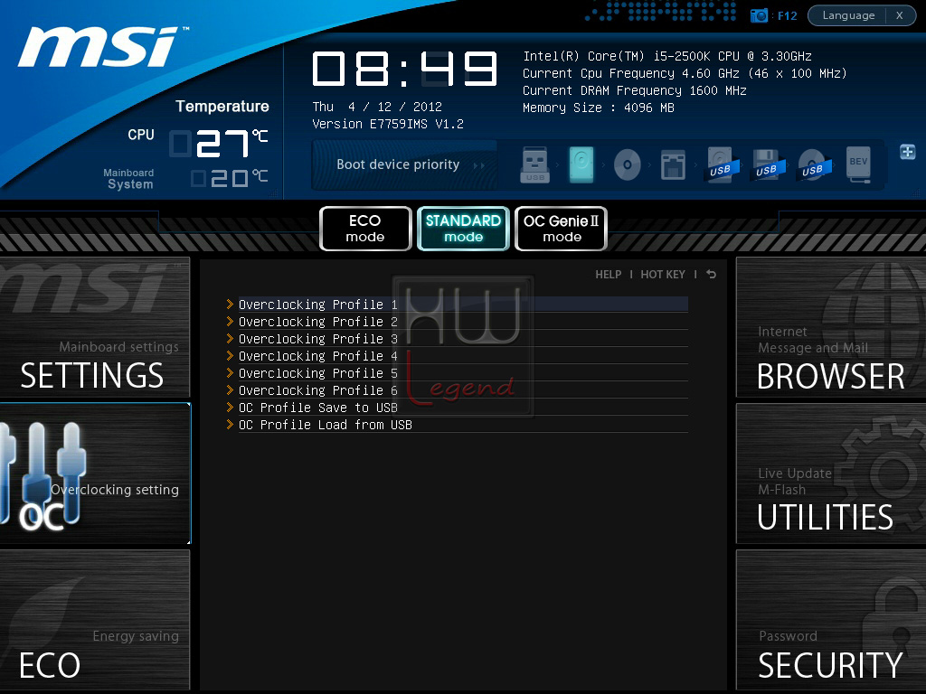
Task: Click the Current DRAM Frequency 1600 MHz line
Action: [635, 90]
